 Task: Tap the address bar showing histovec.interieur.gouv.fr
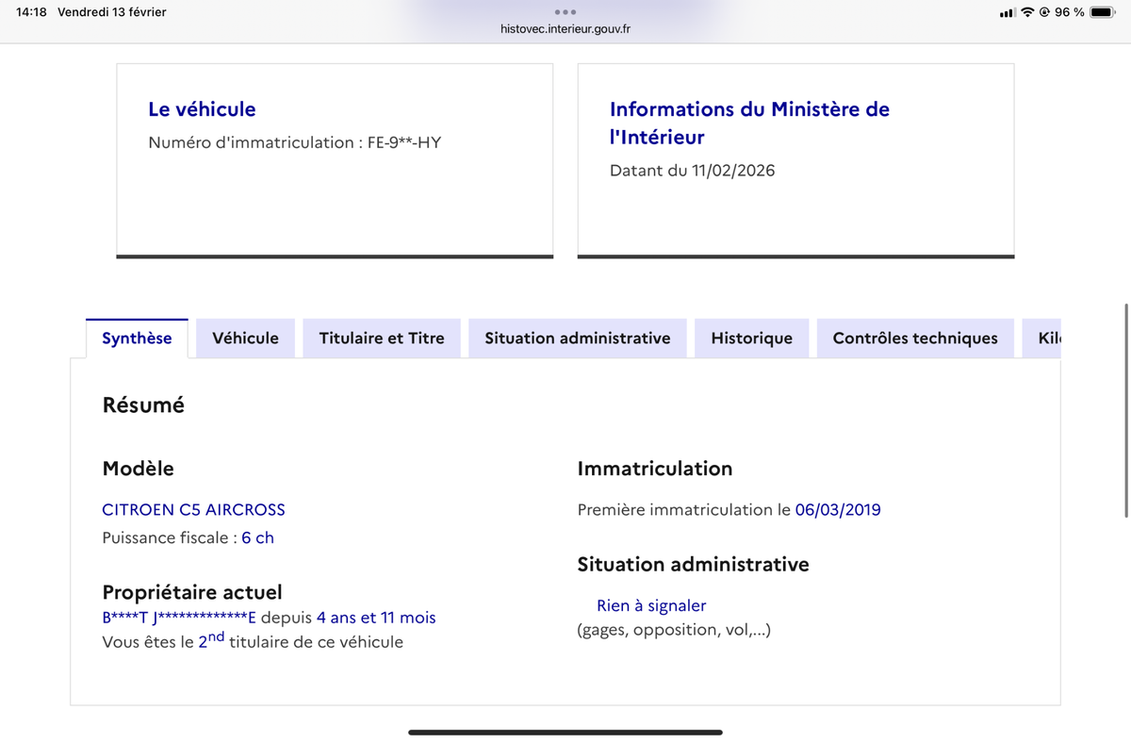[565, 28]
